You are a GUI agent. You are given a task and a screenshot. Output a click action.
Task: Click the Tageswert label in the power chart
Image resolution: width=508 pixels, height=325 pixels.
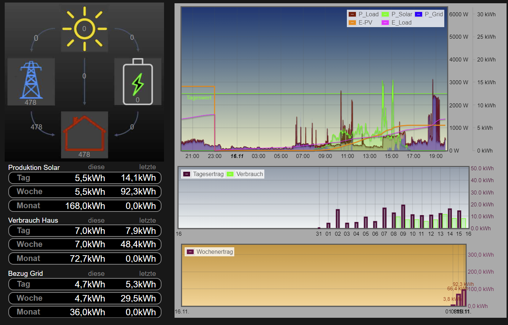coord(199,98)
